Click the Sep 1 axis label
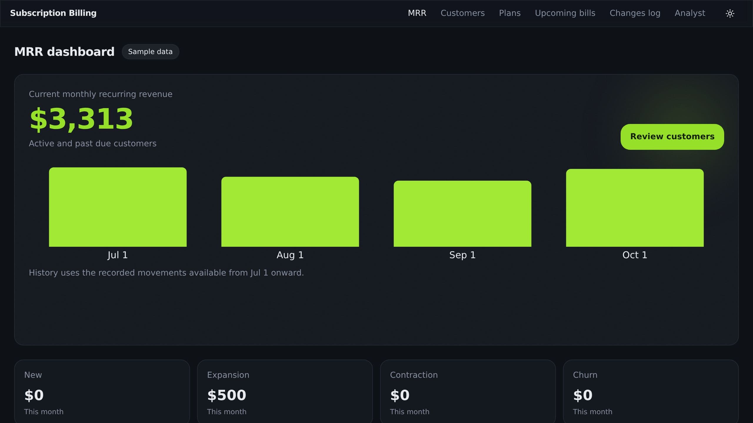The image size is (753, 423). pyautogui.click(x=462, y=255)
